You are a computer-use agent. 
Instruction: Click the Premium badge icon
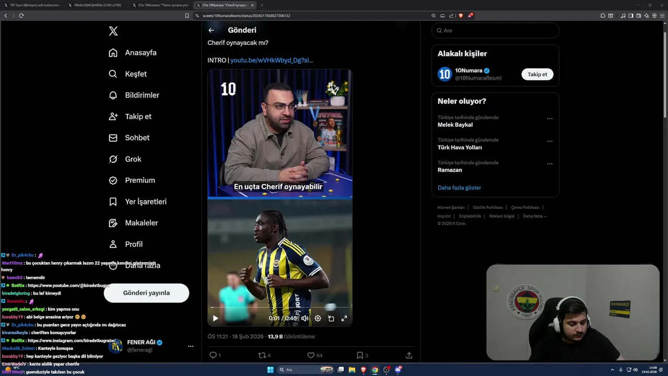tap(113, 180)
